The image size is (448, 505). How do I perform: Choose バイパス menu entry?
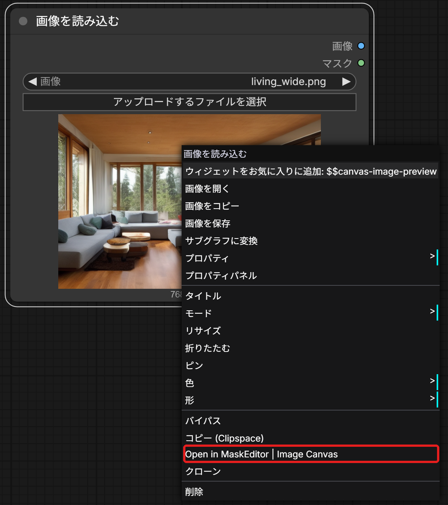[x=311, y=421]
